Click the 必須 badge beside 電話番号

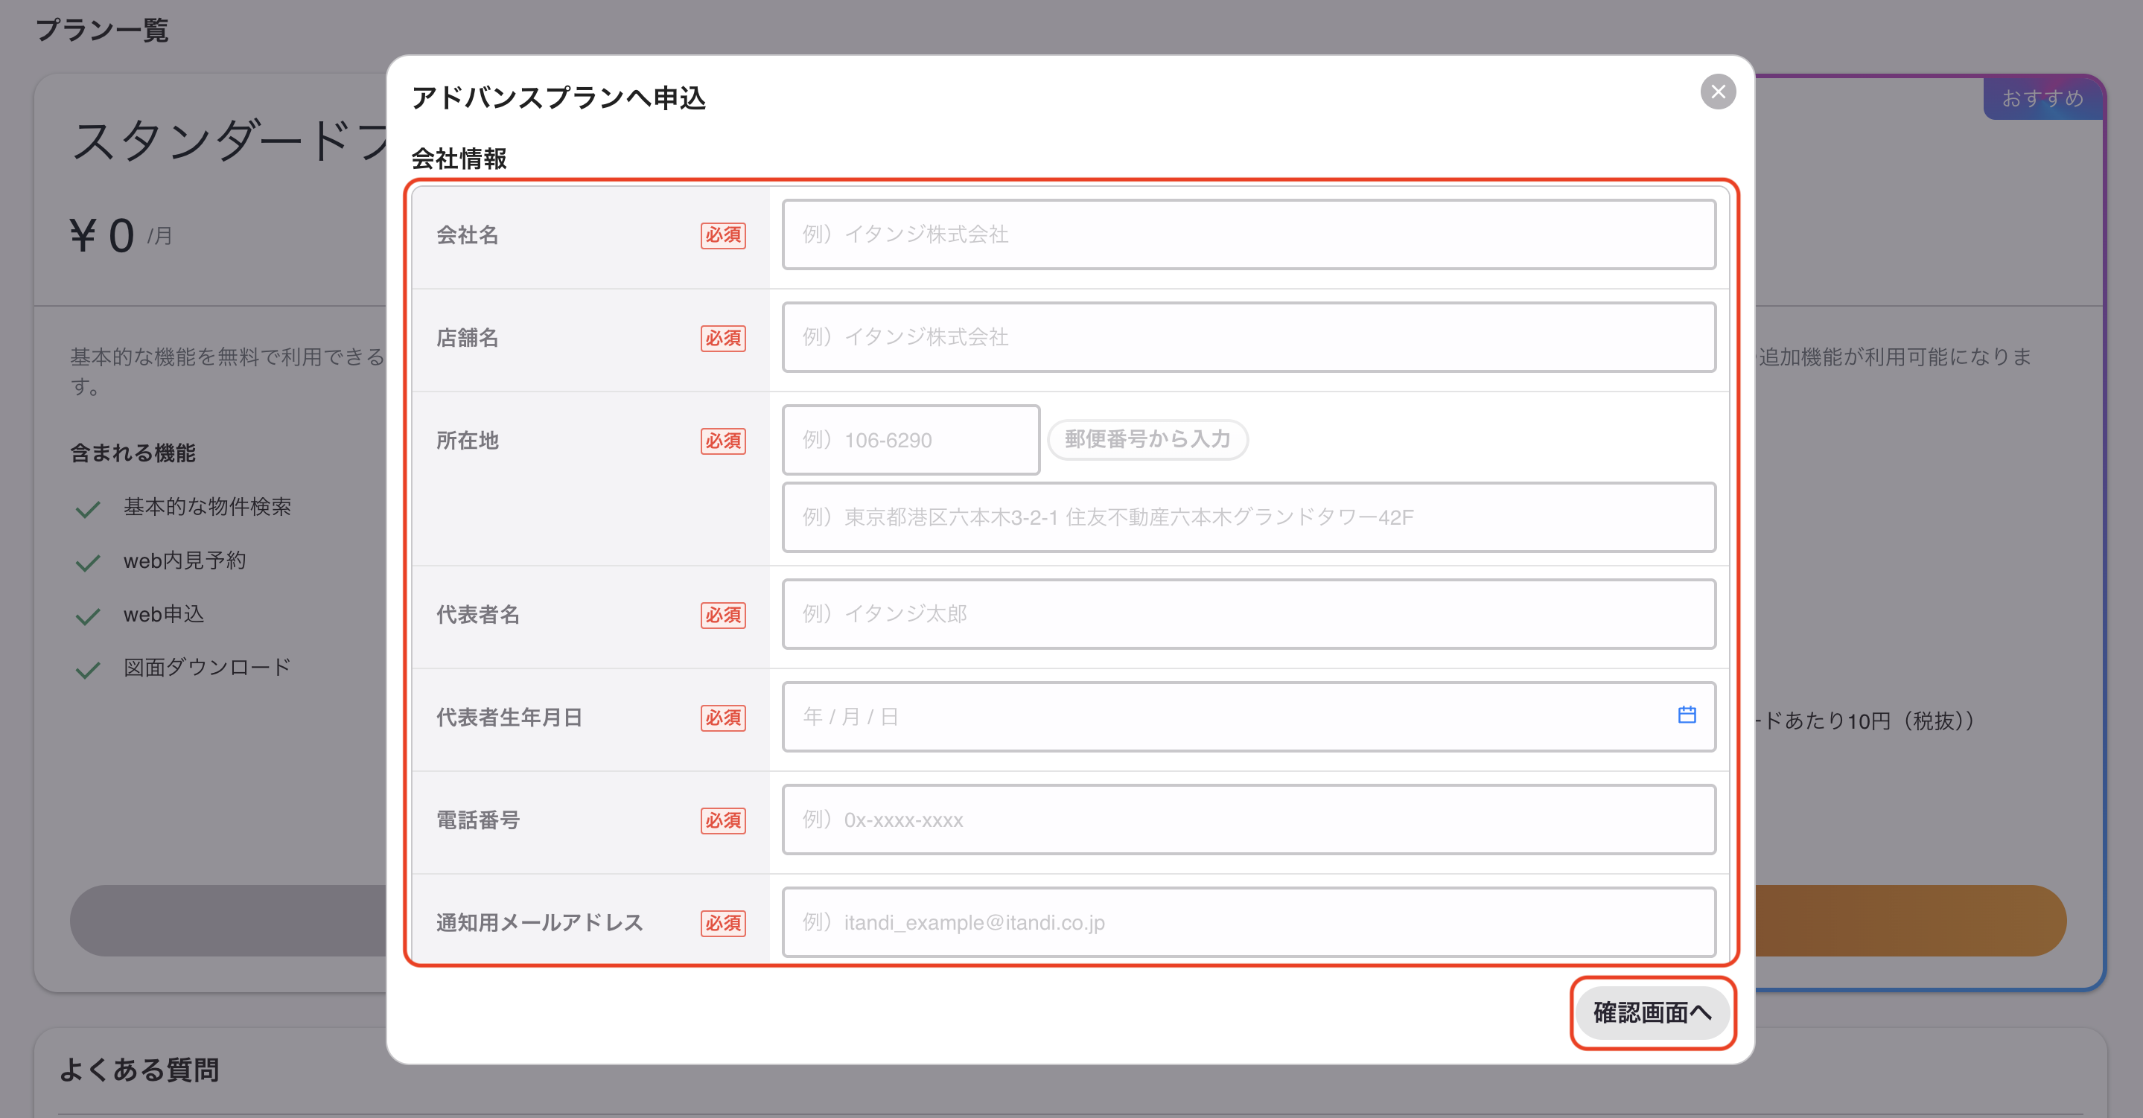click(723, 820)
